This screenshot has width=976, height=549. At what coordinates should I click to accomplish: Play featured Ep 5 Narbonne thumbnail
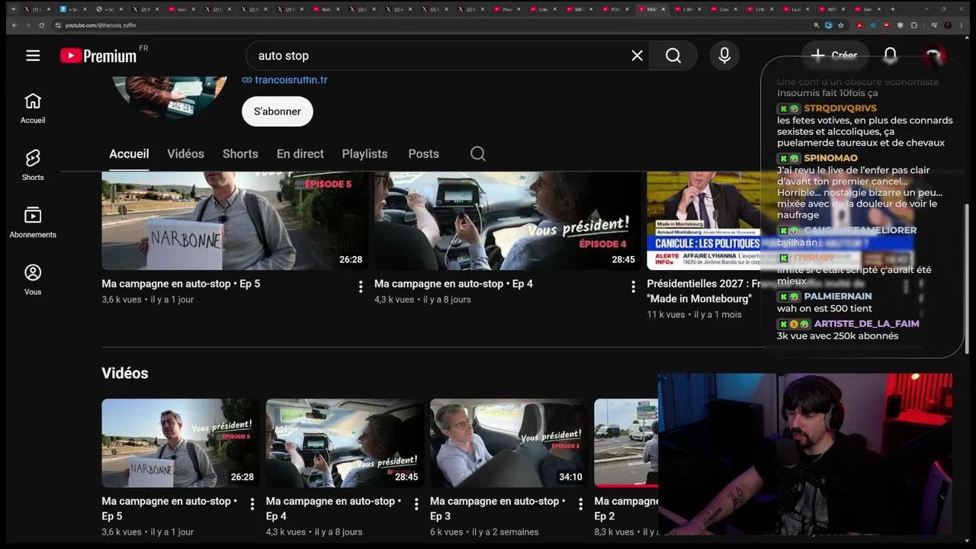(x=235, y=220)
